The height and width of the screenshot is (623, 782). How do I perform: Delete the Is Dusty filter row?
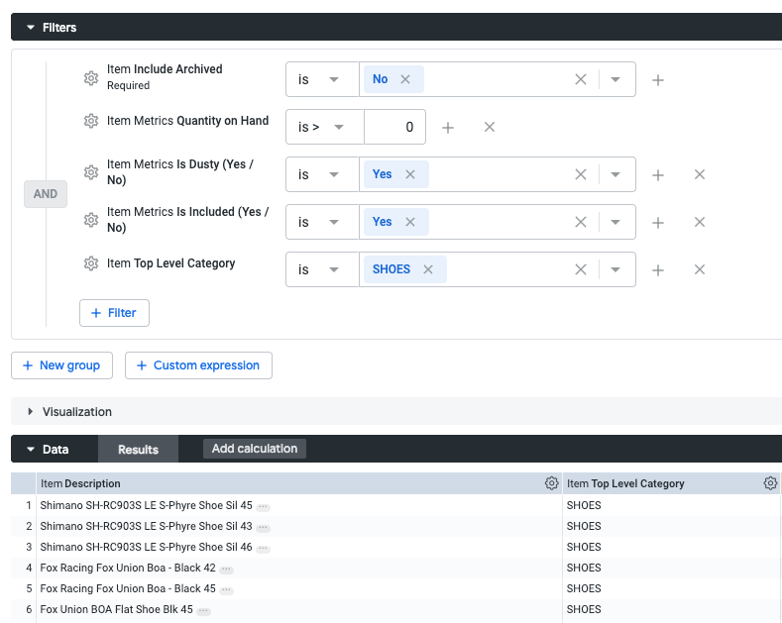(700, 174)
